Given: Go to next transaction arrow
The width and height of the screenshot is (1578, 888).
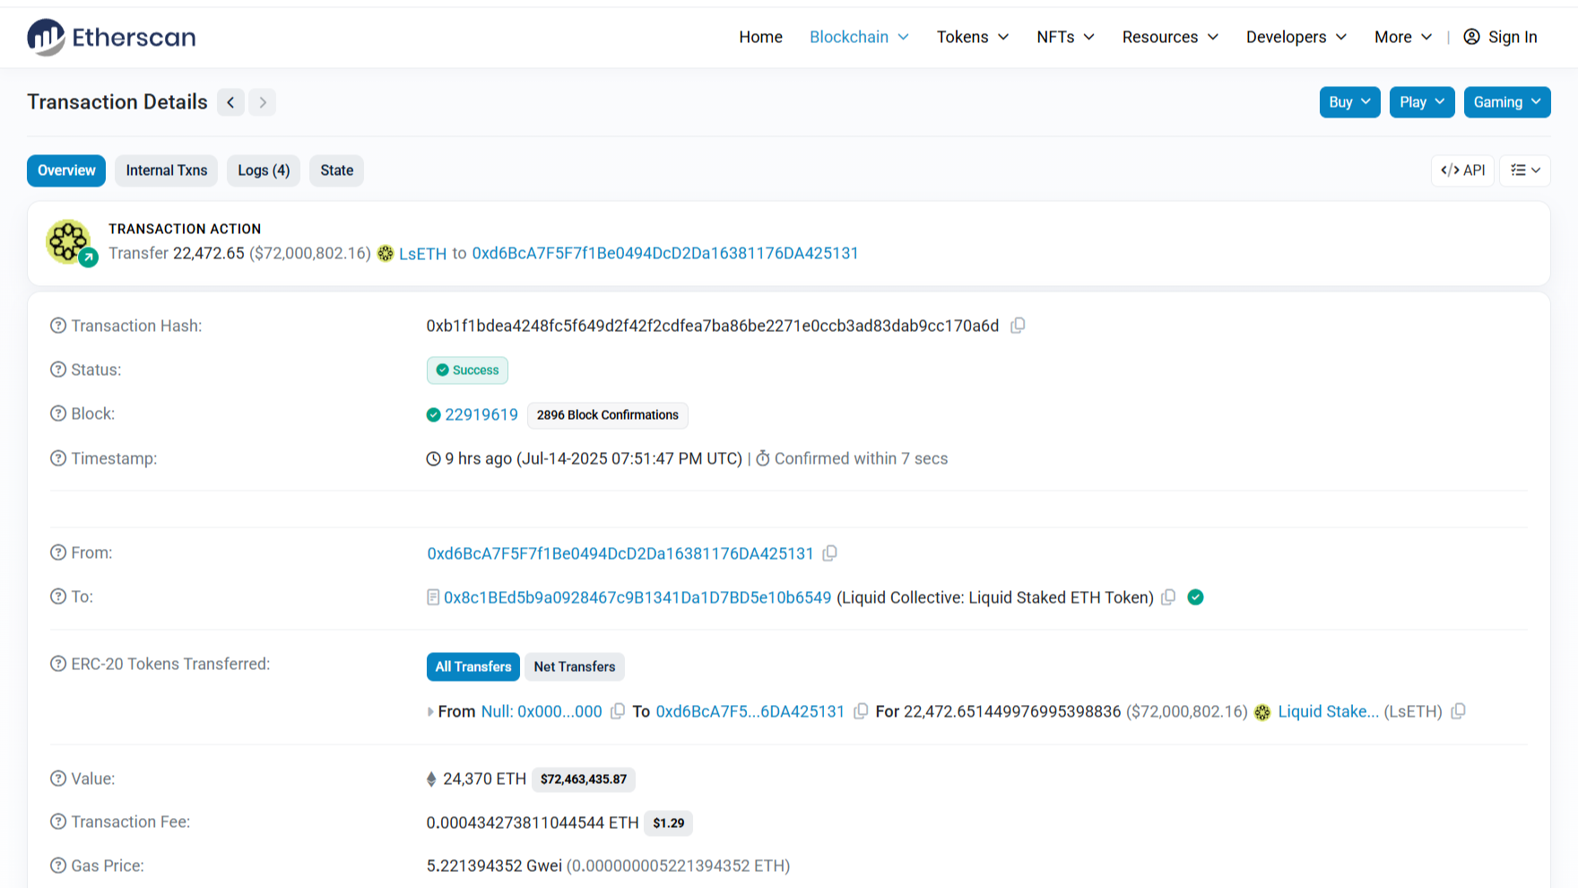Looking at the screenshot, I should [x=263, y=102].
